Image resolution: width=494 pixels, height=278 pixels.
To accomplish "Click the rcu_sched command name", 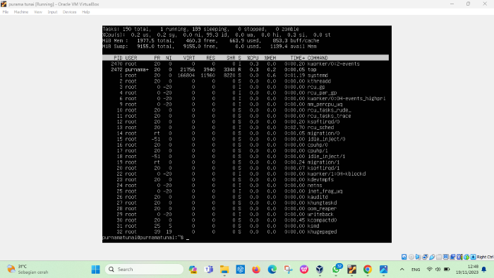I will pos(320,128).
